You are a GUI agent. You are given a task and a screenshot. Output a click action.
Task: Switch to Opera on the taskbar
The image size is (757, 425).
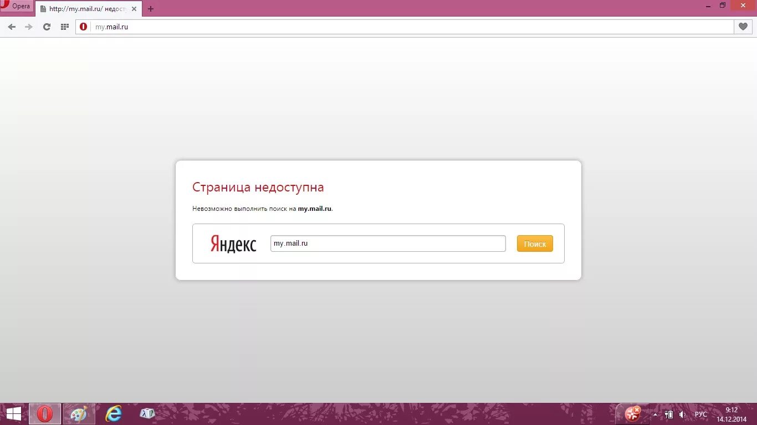tap(45, 414)
